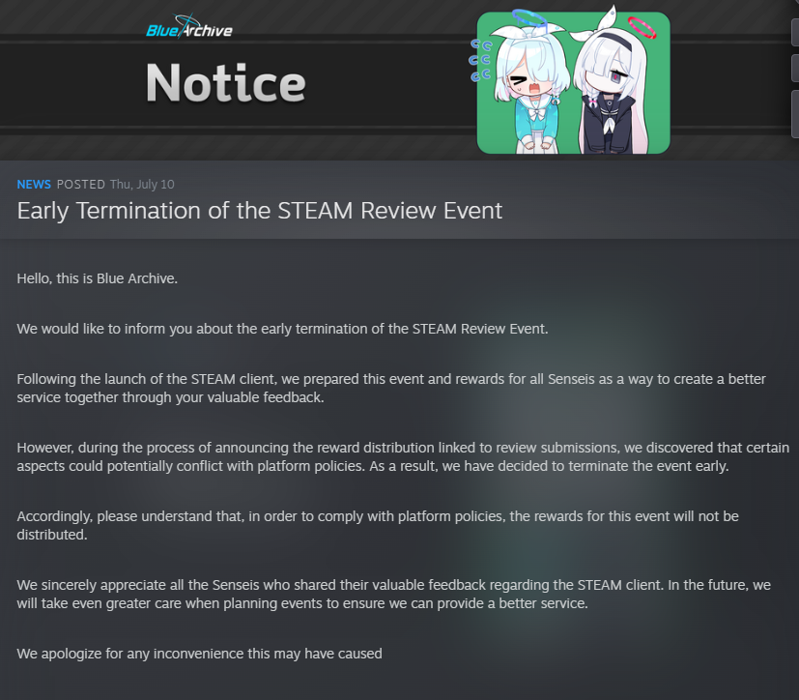Image resolution: width=799 pixels, height=700 pixels.
Task: Click the chibi girl with blue halo
Action: tap(530, 87)
